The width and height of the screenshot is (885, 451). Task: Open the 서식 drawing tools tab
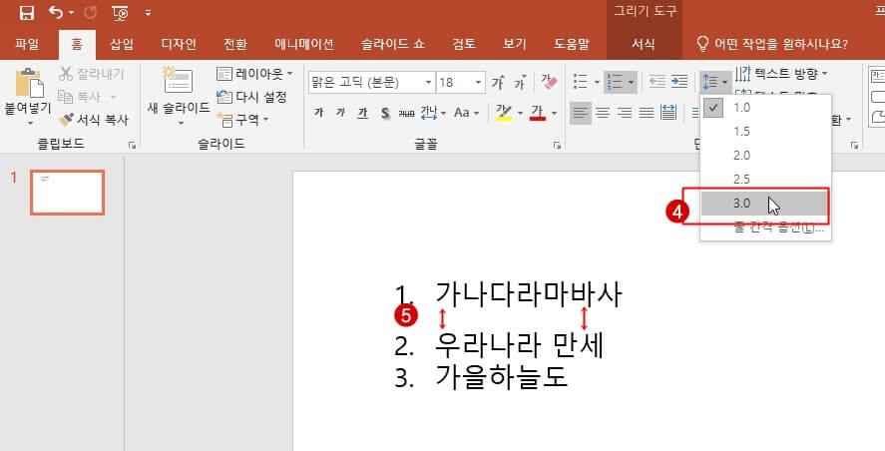coord(643,44)
